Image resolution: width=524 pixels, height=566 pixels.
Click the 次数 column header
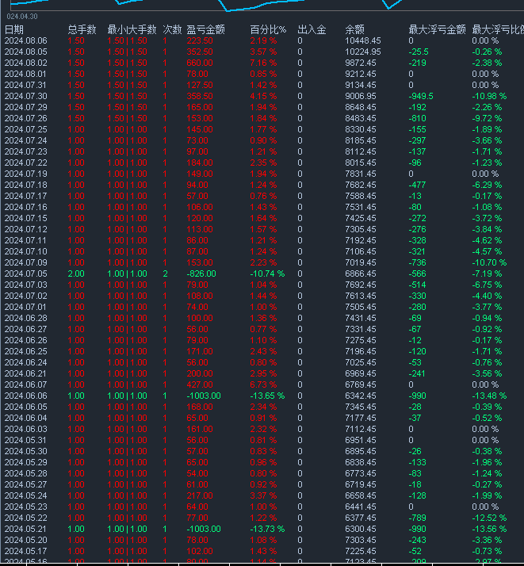pyautogui.click(x=172, y=29)
